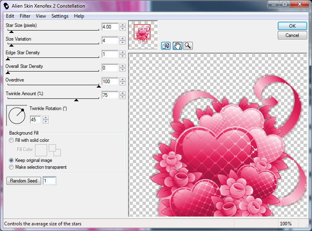Click the Edge Star Density slider handle
The width and height of the screenshot is (312, 231).
click(x=8, y=59)
